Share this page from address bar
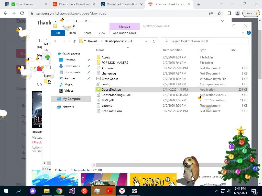262x196 pixels. point(211,13)
